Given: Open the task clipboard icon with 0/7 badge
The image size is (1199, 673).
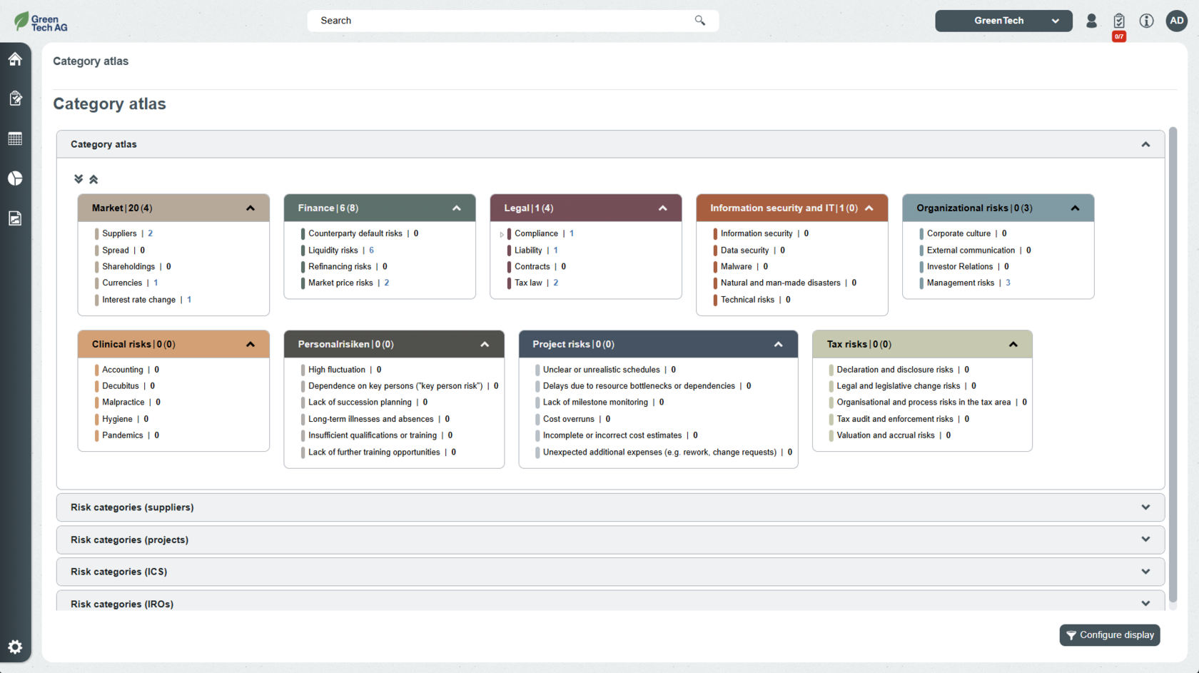Looking at the screenshot, I should pyautogui.click(x=1118, y=21).
